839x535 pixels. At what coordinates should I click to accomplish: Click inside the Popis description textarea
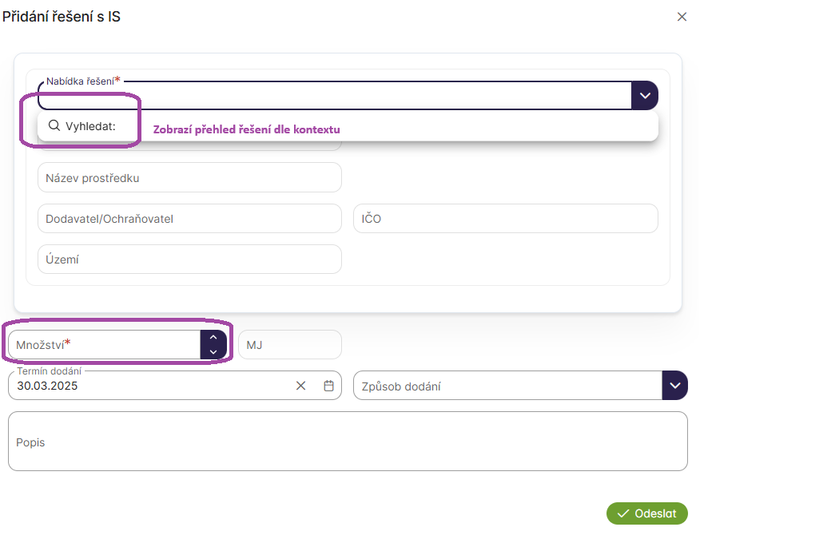[x=348, y=442]
